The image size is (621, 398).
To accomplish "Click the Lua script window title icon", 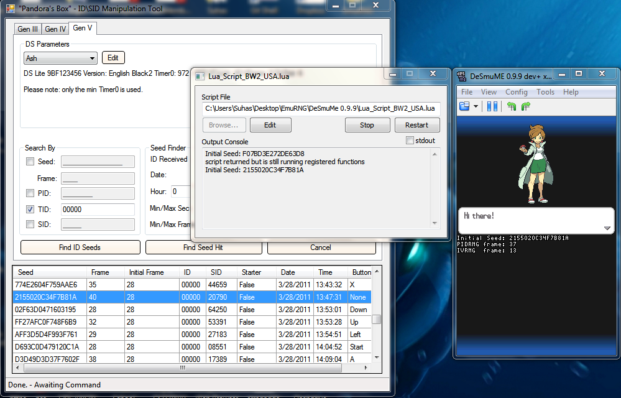I will point(200,76).
